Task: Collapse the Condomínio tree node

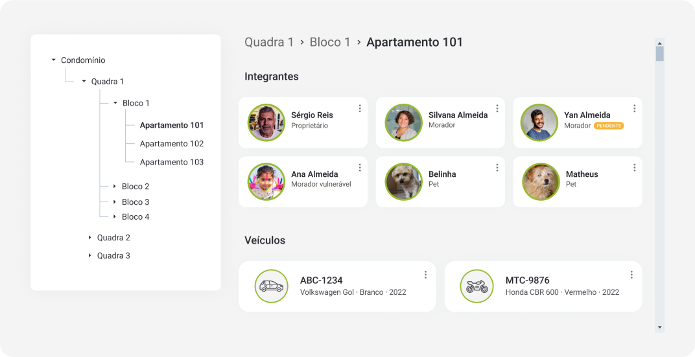Action: (54, 60)
